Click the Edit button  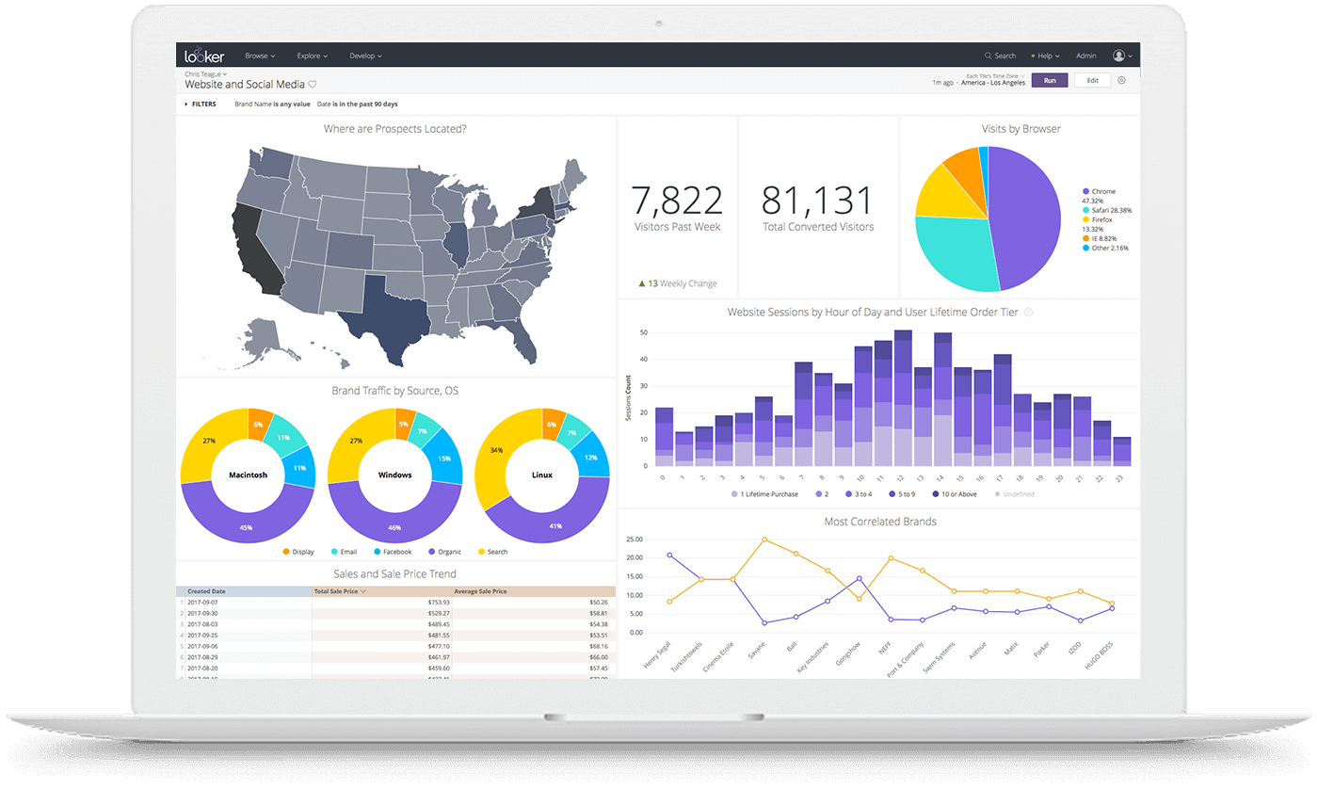(x=1093, y=81)
